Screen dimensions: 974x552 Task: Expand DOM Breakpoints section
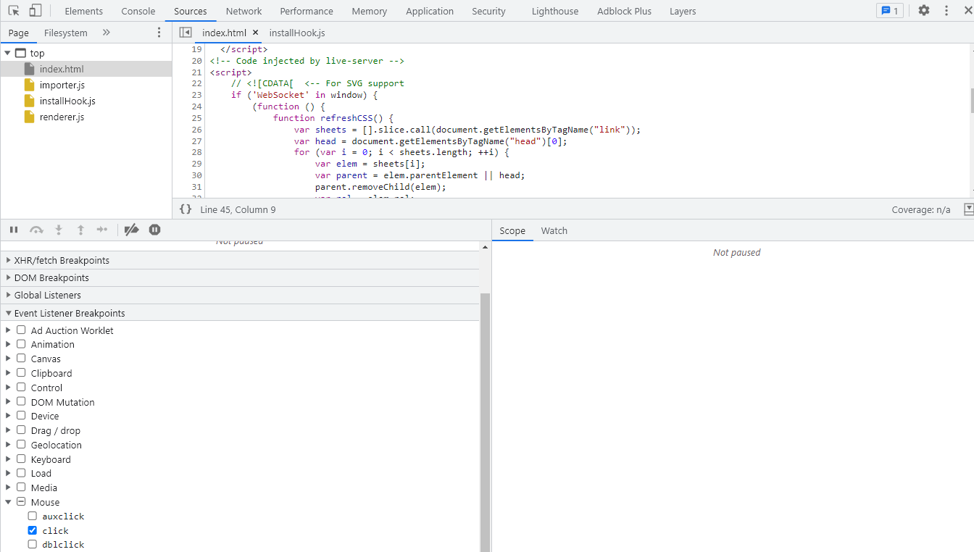239,277
